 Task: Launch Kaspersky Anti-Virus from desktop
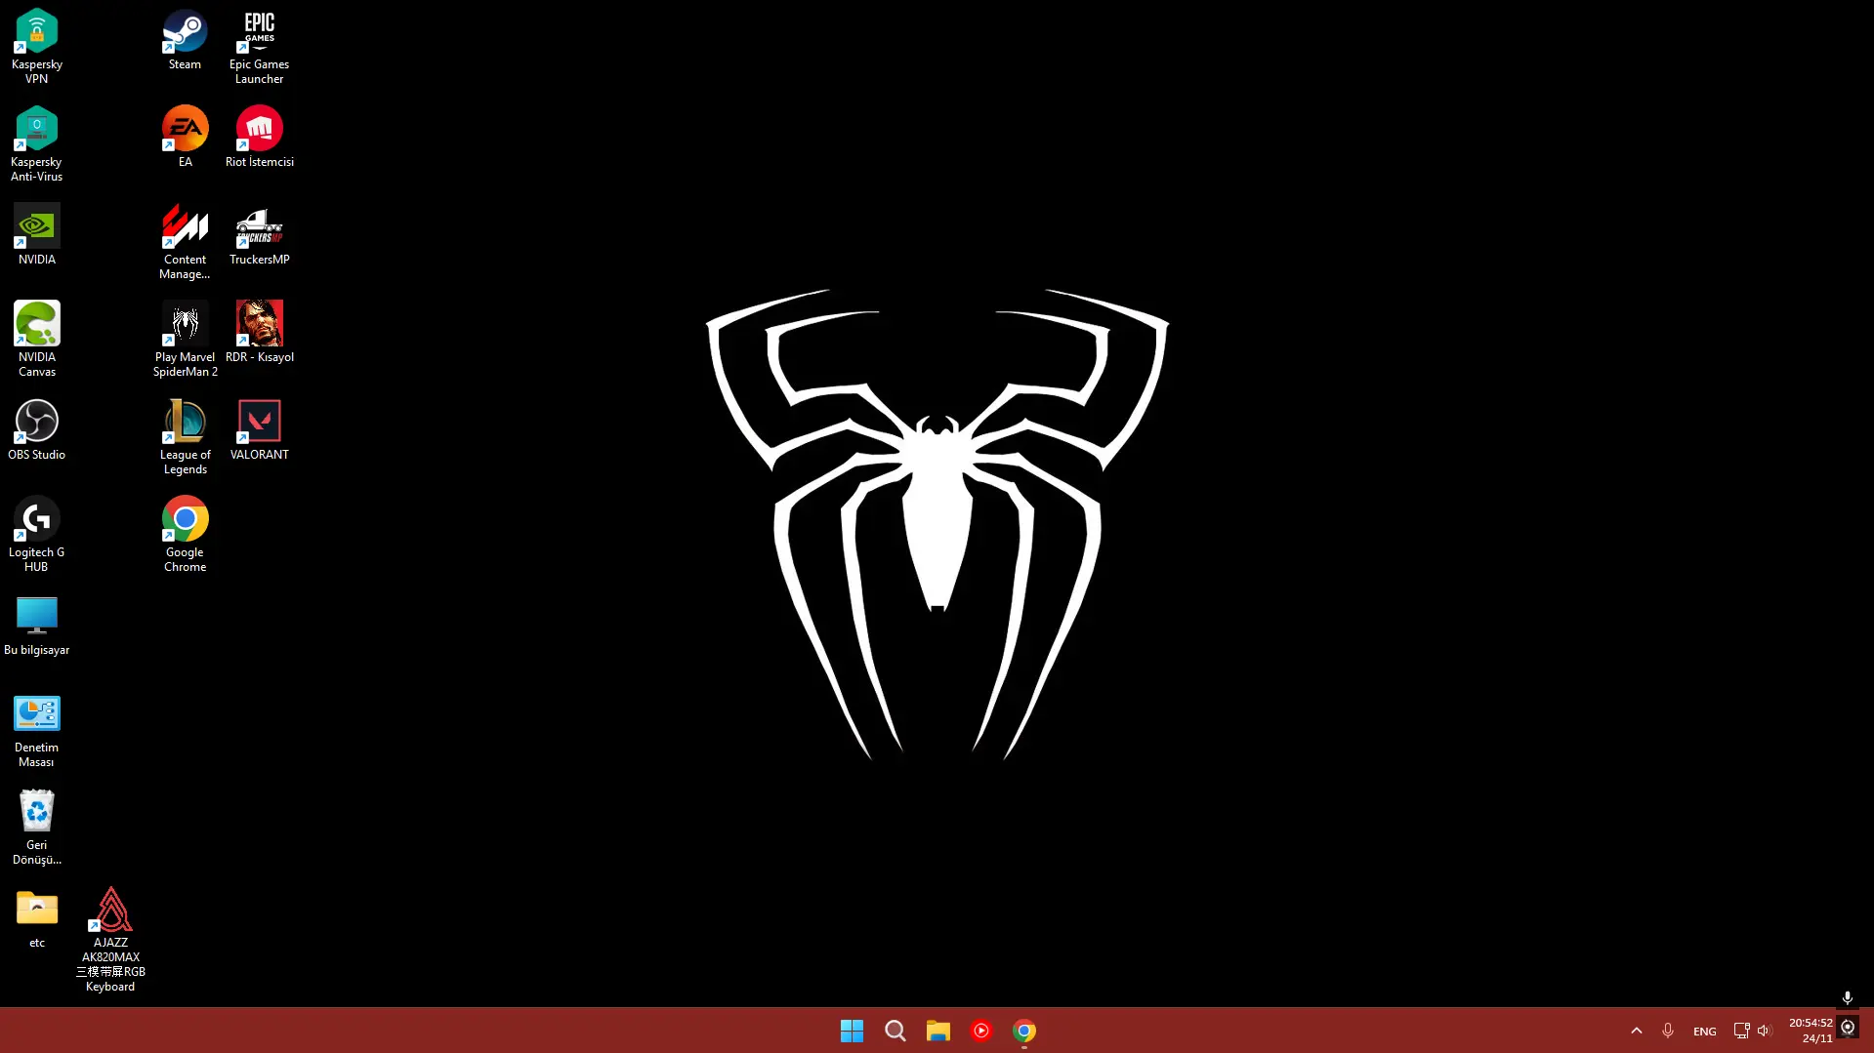pos(36,143)
